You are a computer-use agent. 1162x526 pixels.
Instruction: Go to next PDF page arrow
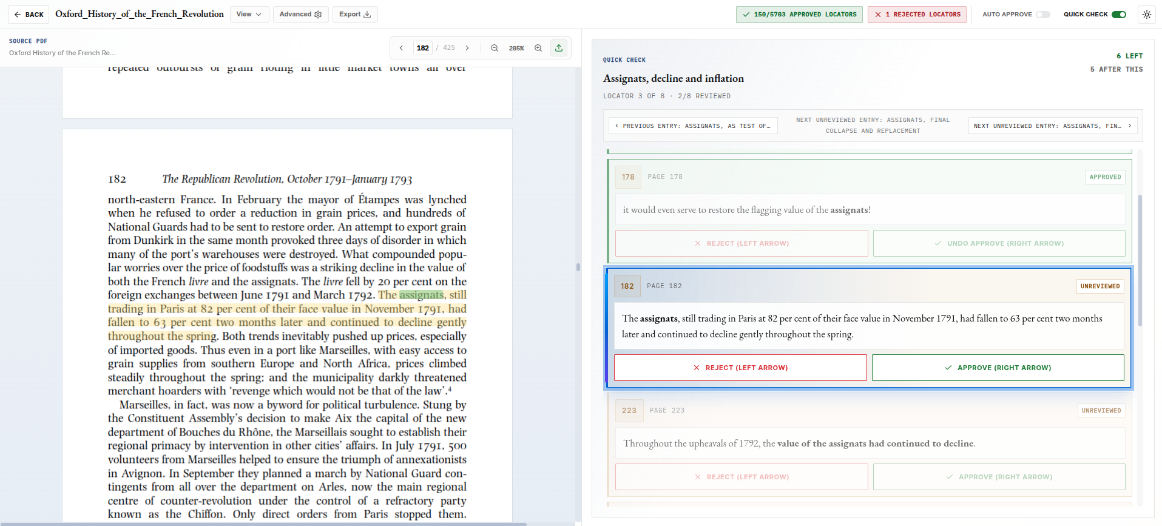(x=467, y=48)
